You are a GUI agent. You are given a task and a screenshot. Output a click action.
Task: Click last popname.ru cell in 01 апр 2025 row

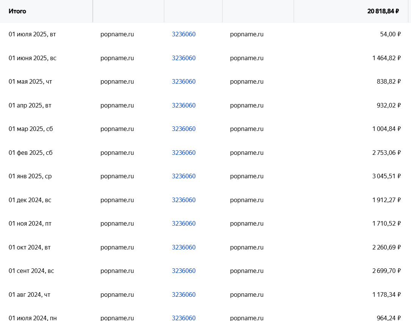coord(247,106)
